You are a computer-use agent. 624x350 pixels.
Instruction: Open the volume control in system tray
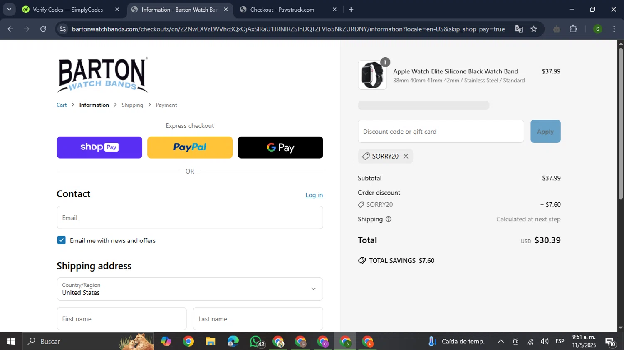545,341
